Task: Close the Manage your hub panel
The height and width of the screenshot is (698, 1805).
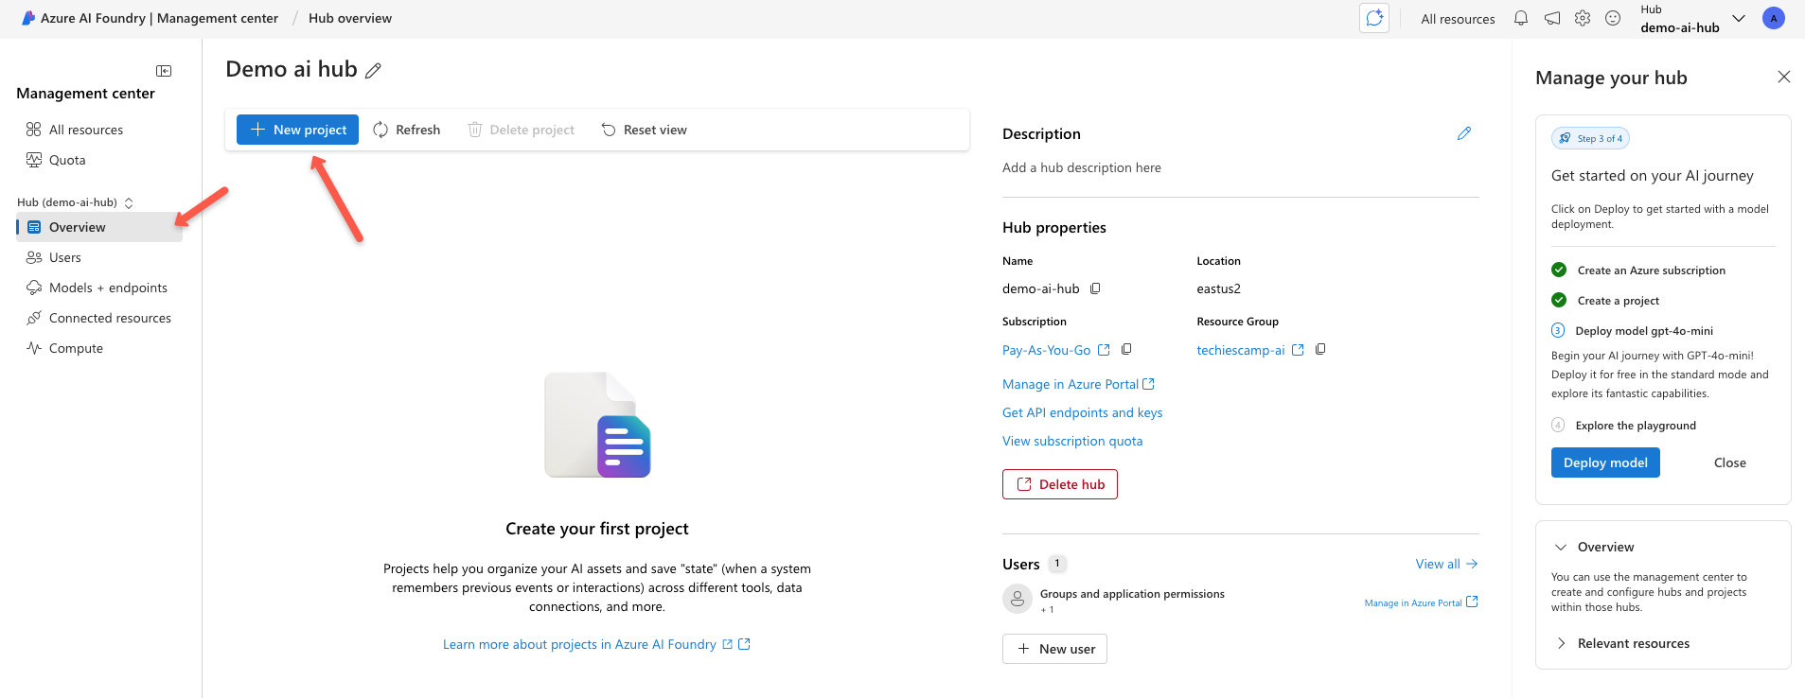Action: (x=1784, y=77)
